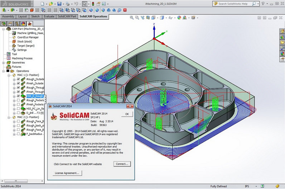This screenshot has width=285, height=189.
Task: Collapse the MAC 1 (1- Position) node
Action: 10,75
